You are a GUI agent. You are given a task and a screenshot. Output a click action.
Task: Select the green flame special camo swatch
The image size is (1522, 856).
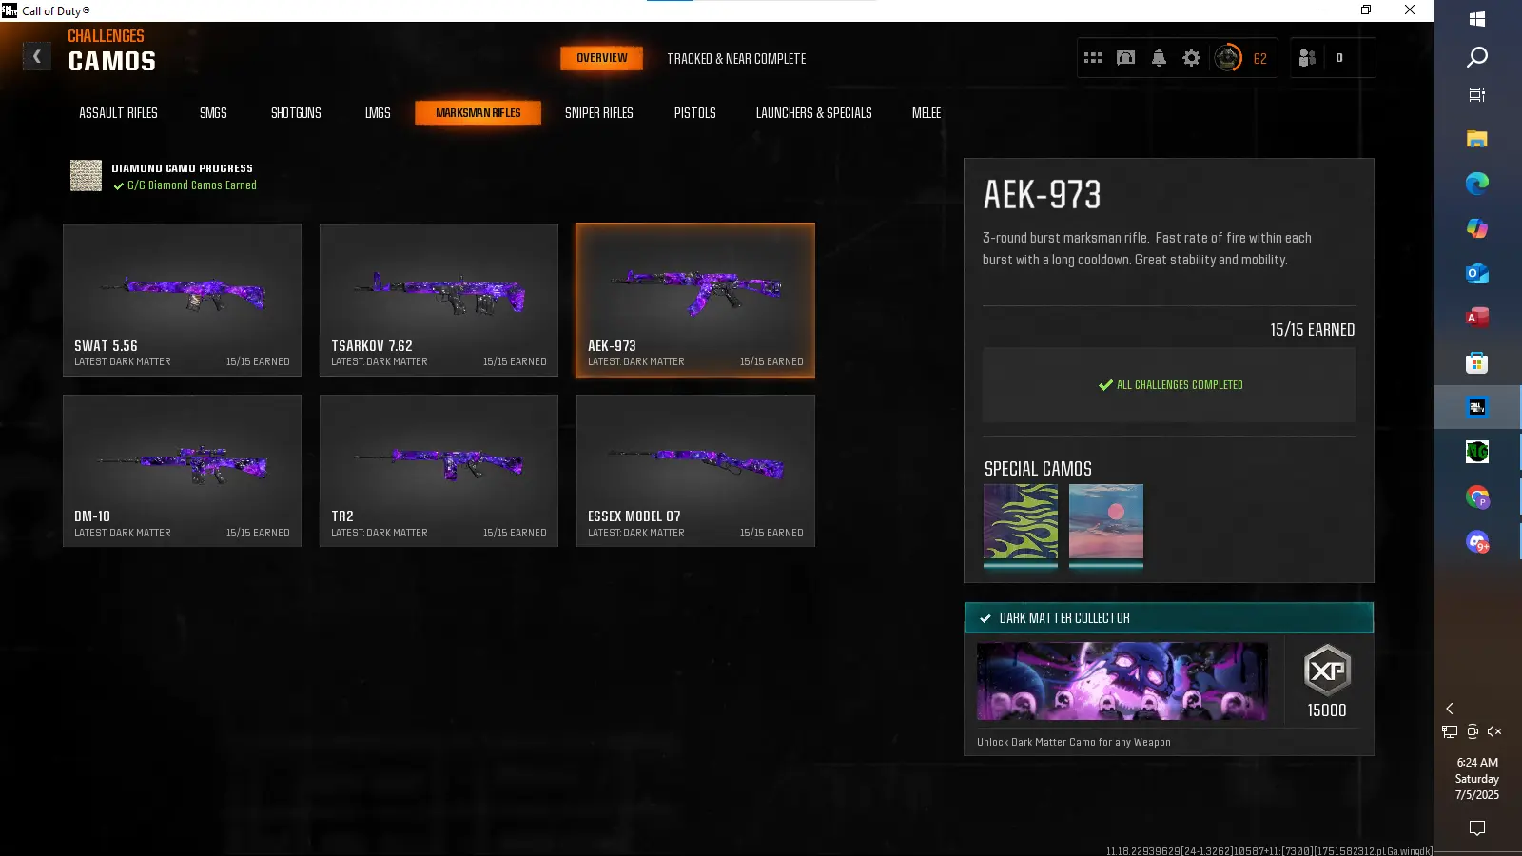tap(1020, 522)
